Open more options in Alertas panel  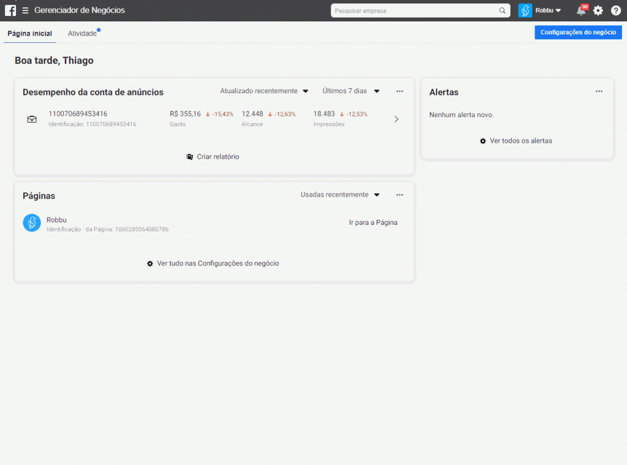[599, 91]
